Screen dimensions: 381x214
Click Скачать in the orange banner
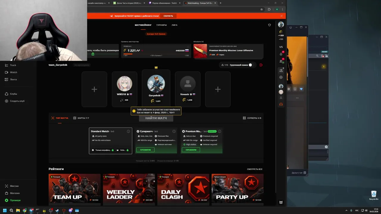[168, 16]
